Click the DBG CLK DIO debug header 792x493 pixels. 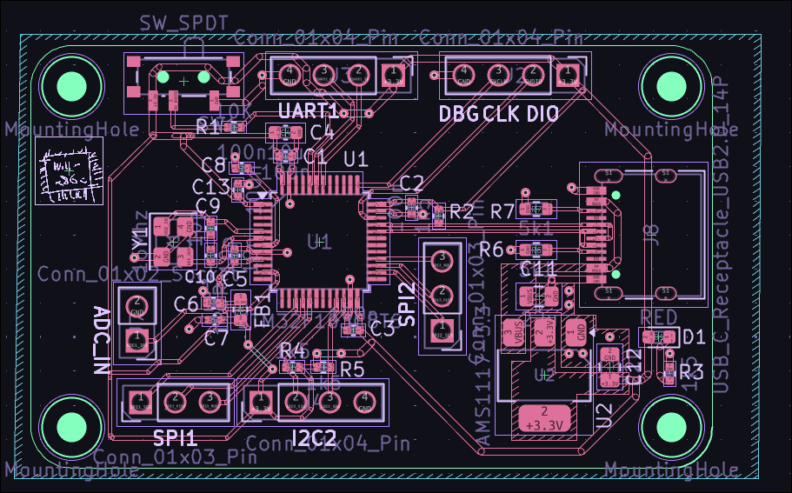(x=513, y=77)
